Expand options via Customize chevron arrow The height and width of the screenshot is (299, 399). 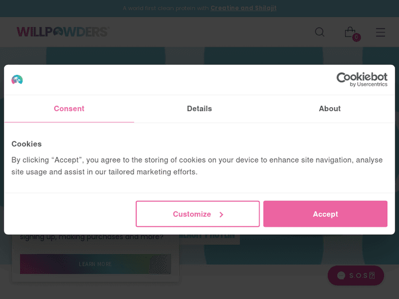click(221, 215)
